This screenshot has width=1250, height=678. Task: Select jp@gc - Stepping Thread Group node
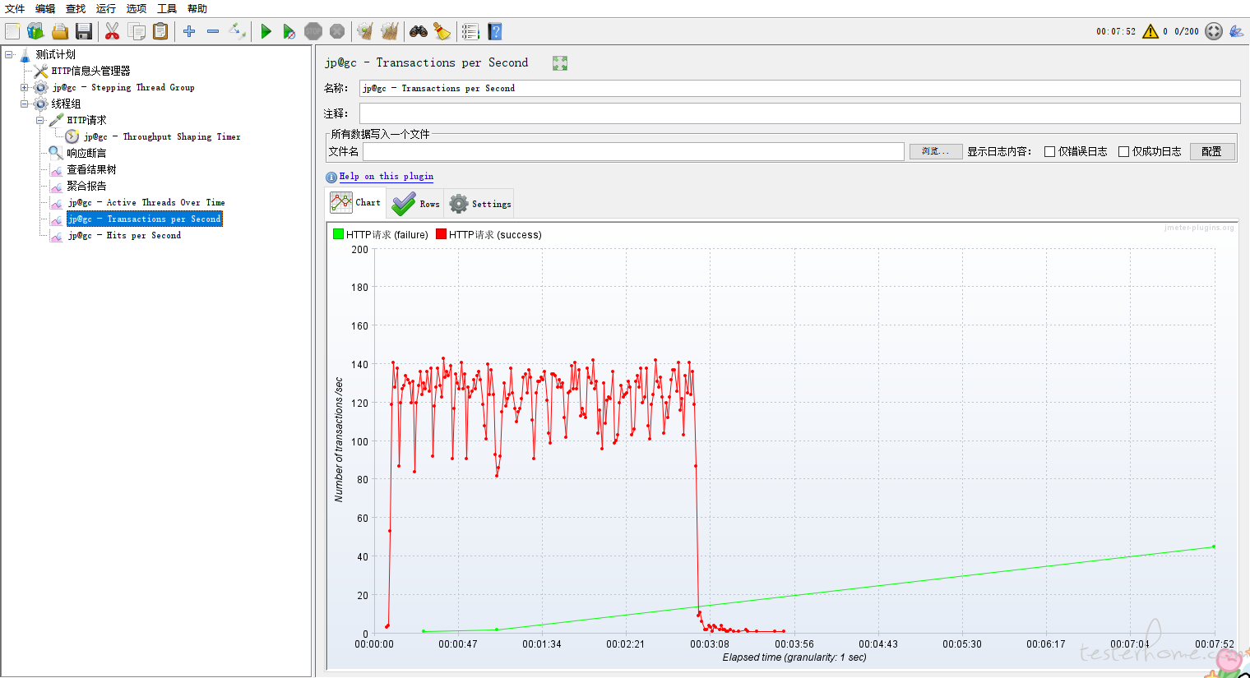123,87
